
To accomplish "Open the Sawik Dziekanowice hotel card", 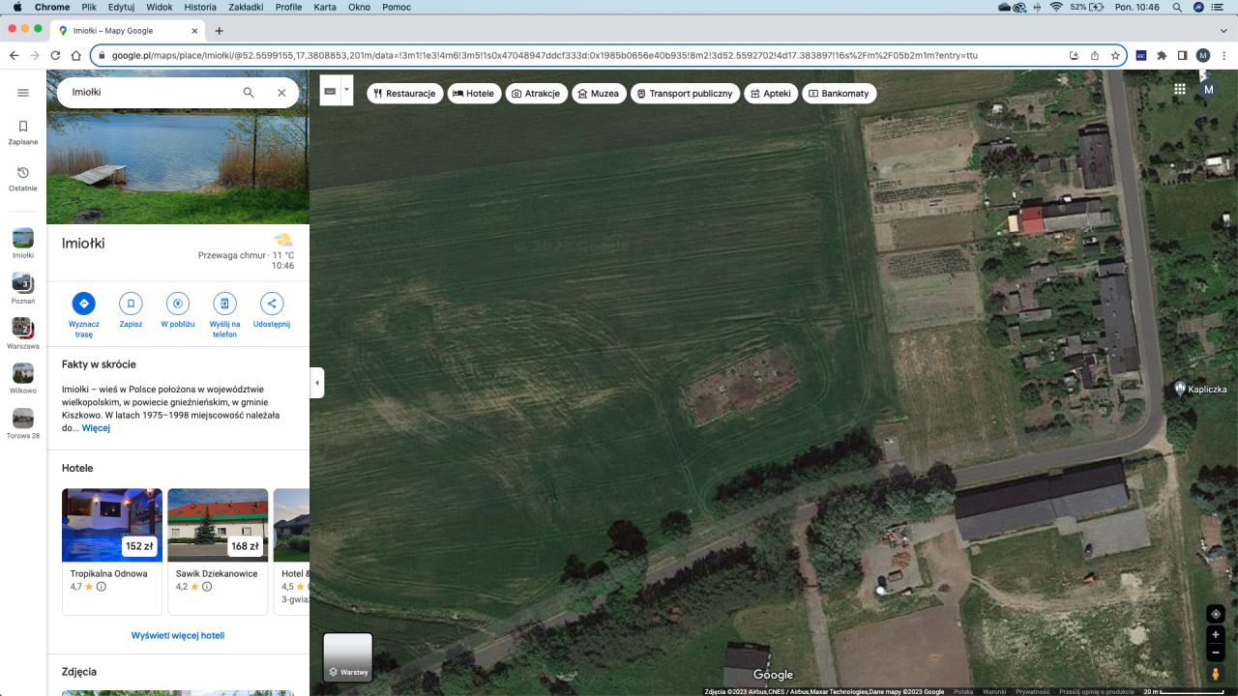I will pyautogui.click(x=218, y=551).
